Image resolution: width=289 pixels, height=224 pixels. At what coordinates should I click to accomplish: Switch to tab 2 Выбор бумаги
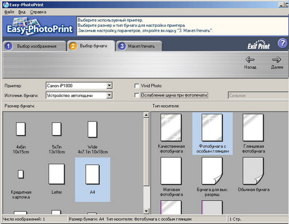[91, 46]
